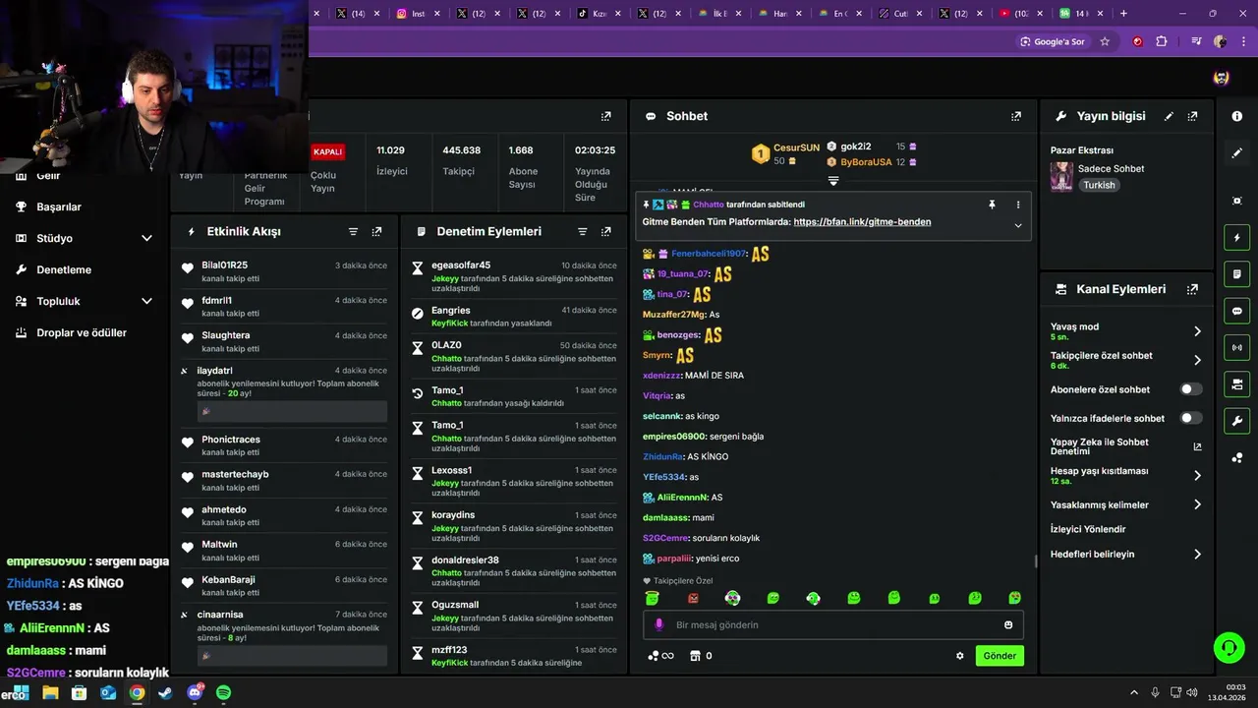Pop out the Kanal Eylemleri panel
Viewport: 1258px width, 708px height.
1192,289
